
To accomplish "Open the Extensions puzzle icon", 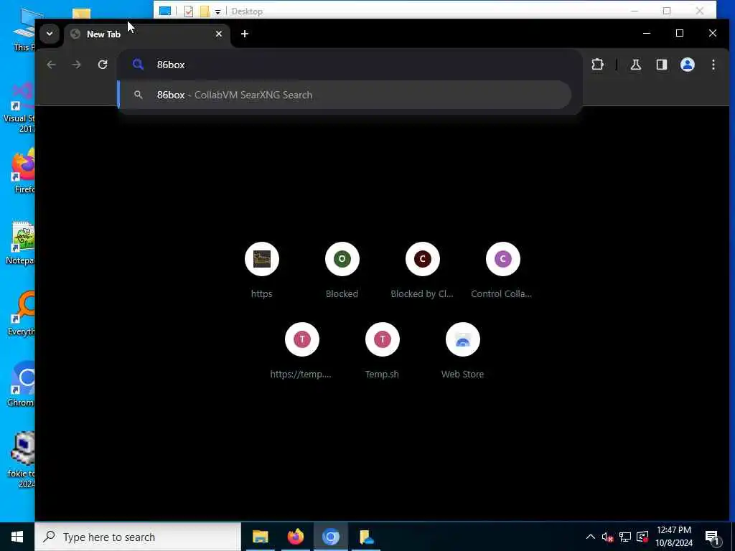I will tap(598, 65).
